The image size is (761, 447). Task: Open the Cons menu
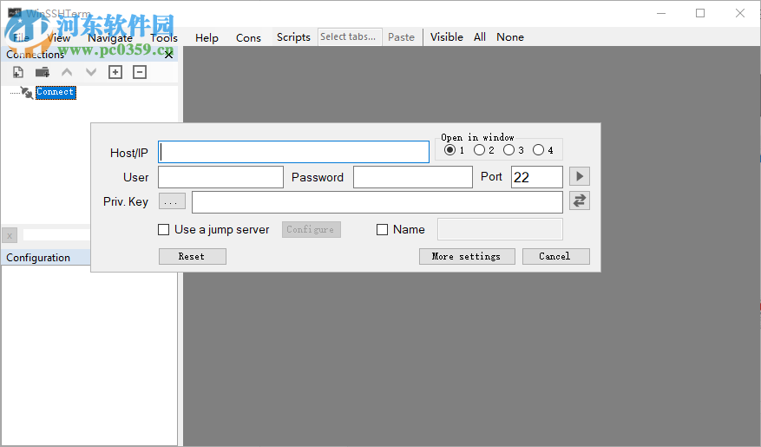pos(248,37)
